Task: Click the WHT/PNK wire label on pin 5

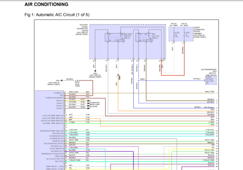Action: (72, 102)
